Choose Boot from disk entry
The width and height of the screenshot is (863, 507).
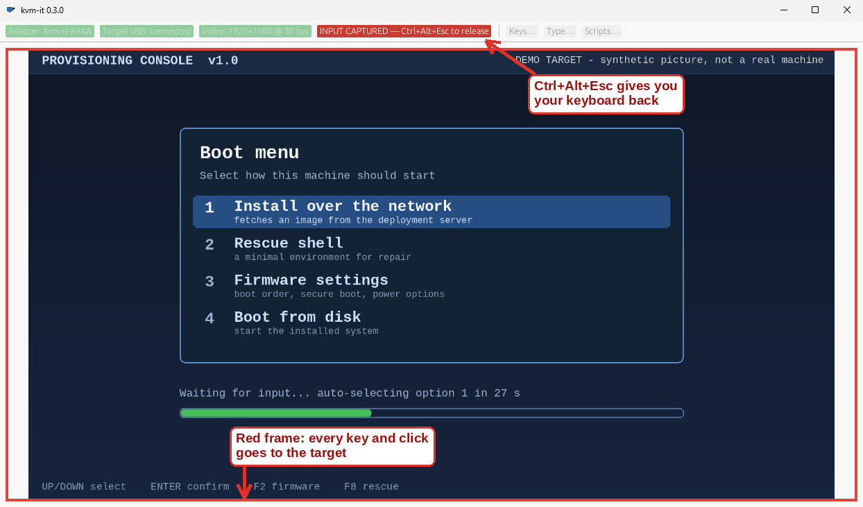pyautogui.click(x=431, y=322)
